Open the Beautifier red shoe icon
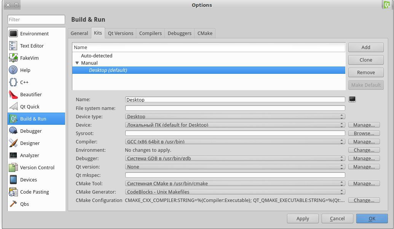This screenshot has width=394, height=229. 13,94
